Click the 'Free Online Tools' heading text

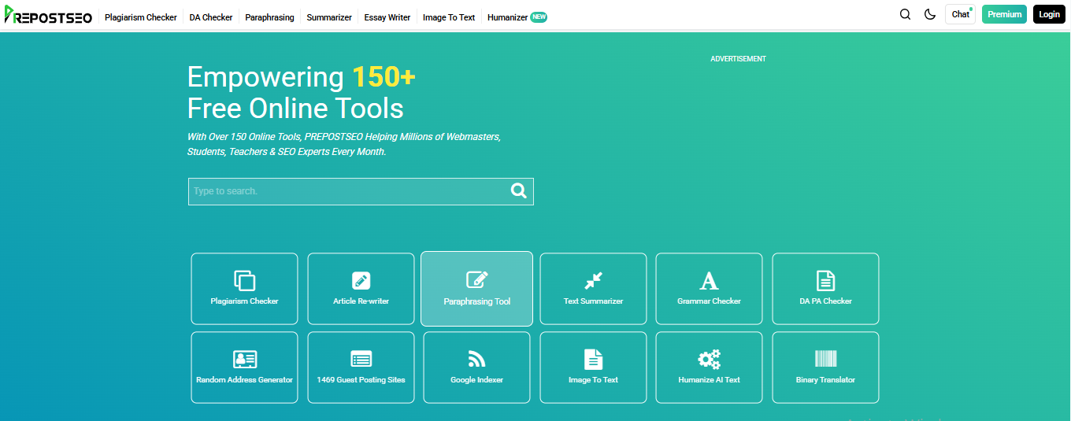pyautogui.click(x=295, y=108)
